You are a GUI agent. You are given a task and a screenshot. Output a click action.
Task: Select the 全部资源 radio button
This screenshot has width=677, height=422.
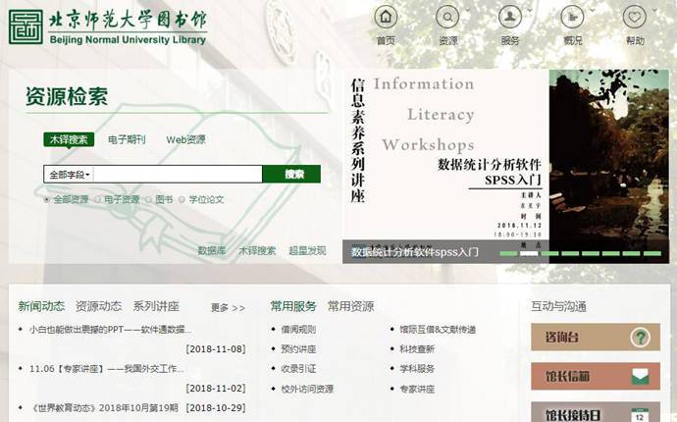47,199
